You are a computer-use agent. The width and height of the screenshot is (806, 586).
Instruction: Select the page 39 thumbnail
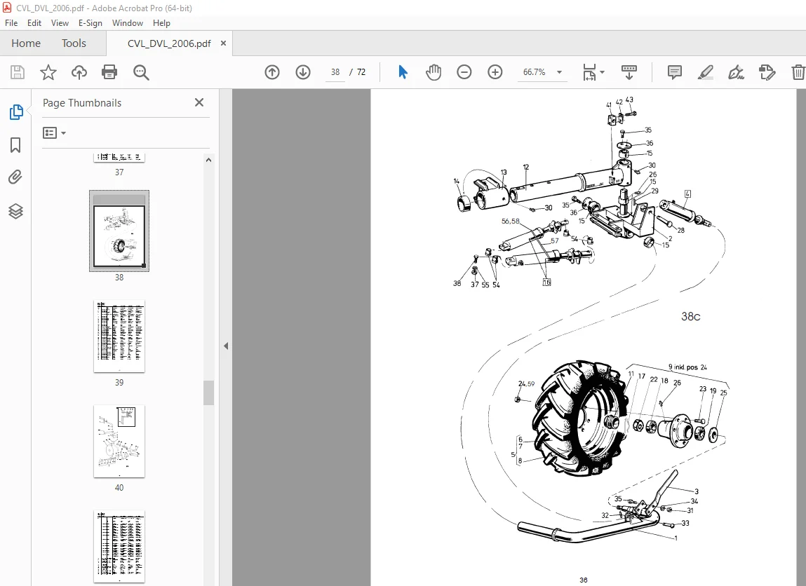119,336
